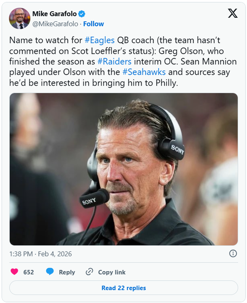Click the X logo icon
This screenshot has height=303, width=247.
click(233, 13)
